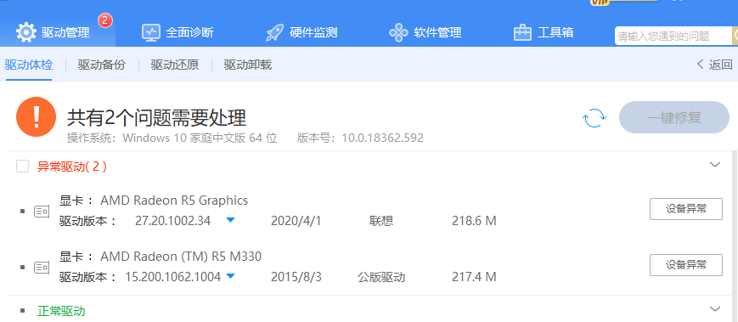Switch to 硬件监测 tab label
738x322 pixels.
tap(313, 32)
